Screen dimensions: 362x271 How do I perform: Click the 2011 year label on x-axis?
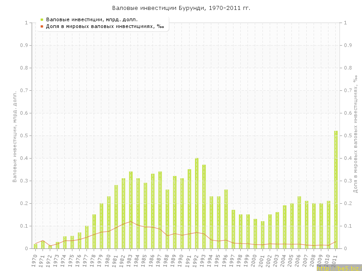pos(335,260)
